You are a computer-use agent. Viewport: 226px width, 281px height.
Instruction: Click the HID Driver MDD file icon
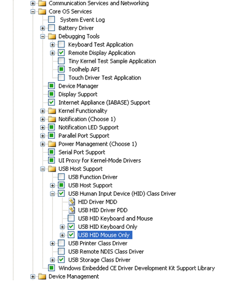point(71,202)
